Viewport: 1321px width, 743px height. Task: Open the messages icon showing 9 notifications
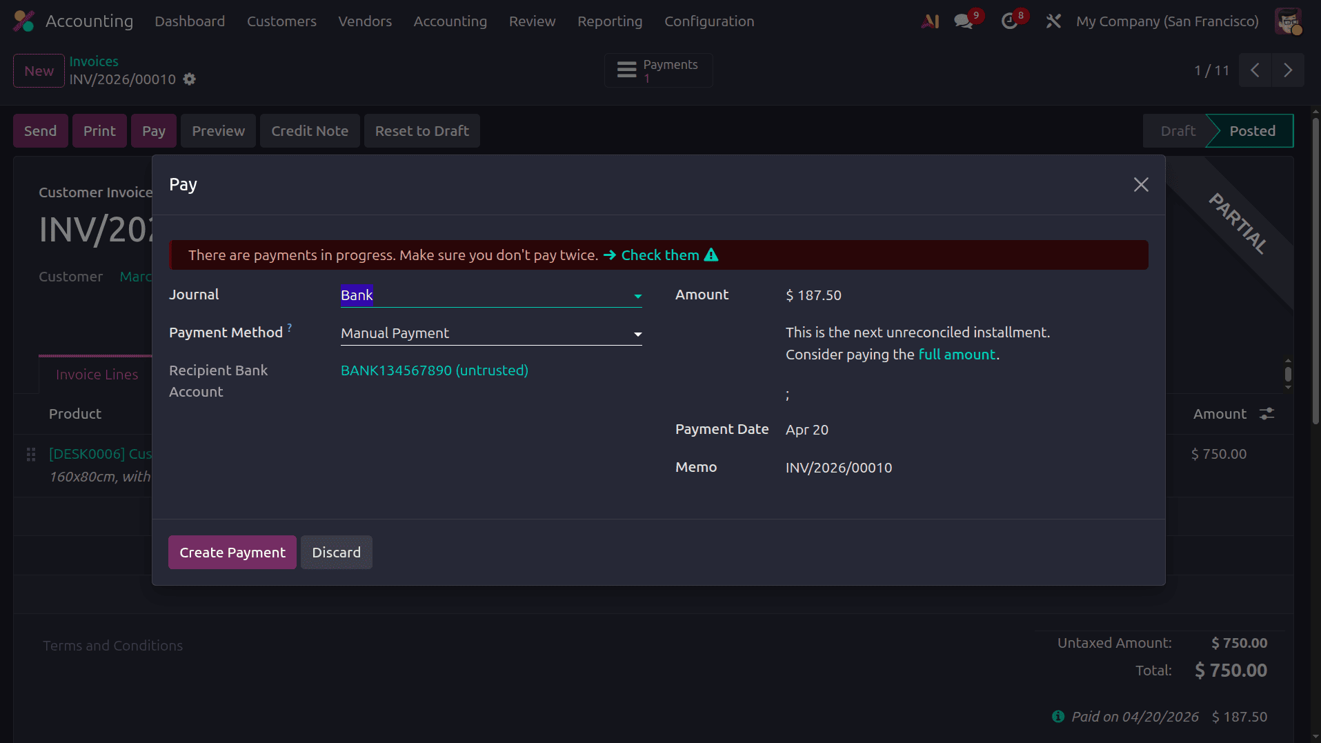(963, 21)
